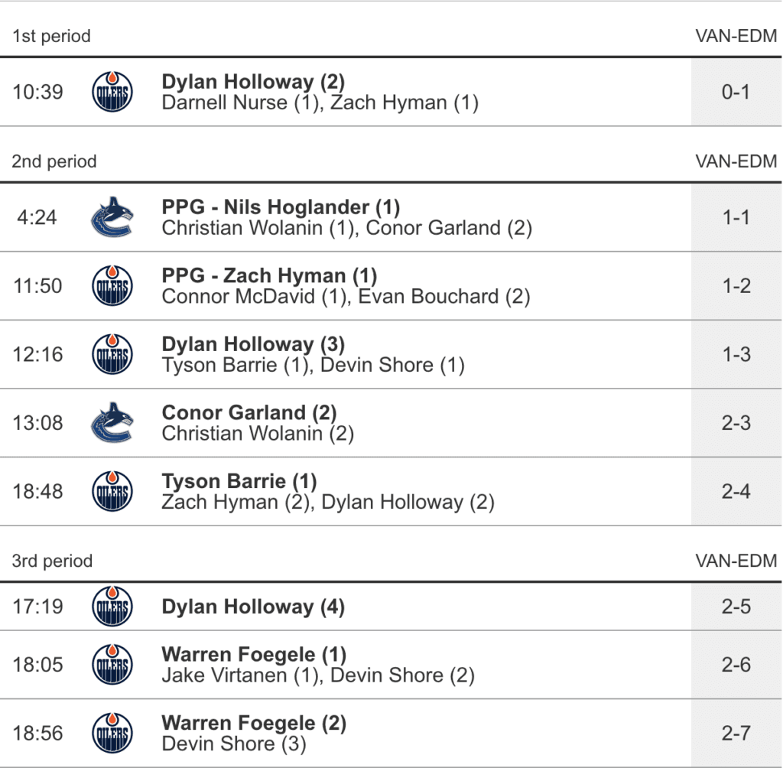This screenshot has width=783, height=768.
Task: Open Dylan Holloway's first-period goal entry
Action: [253, 82]
